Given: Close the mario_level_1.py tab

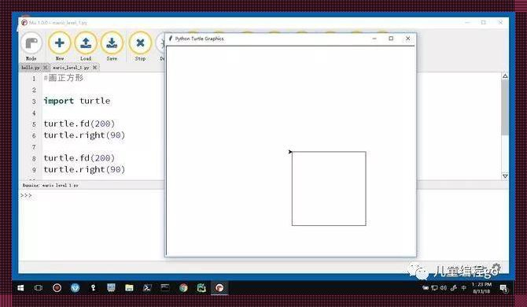Looking at the screenshot, I should [94, 68].
